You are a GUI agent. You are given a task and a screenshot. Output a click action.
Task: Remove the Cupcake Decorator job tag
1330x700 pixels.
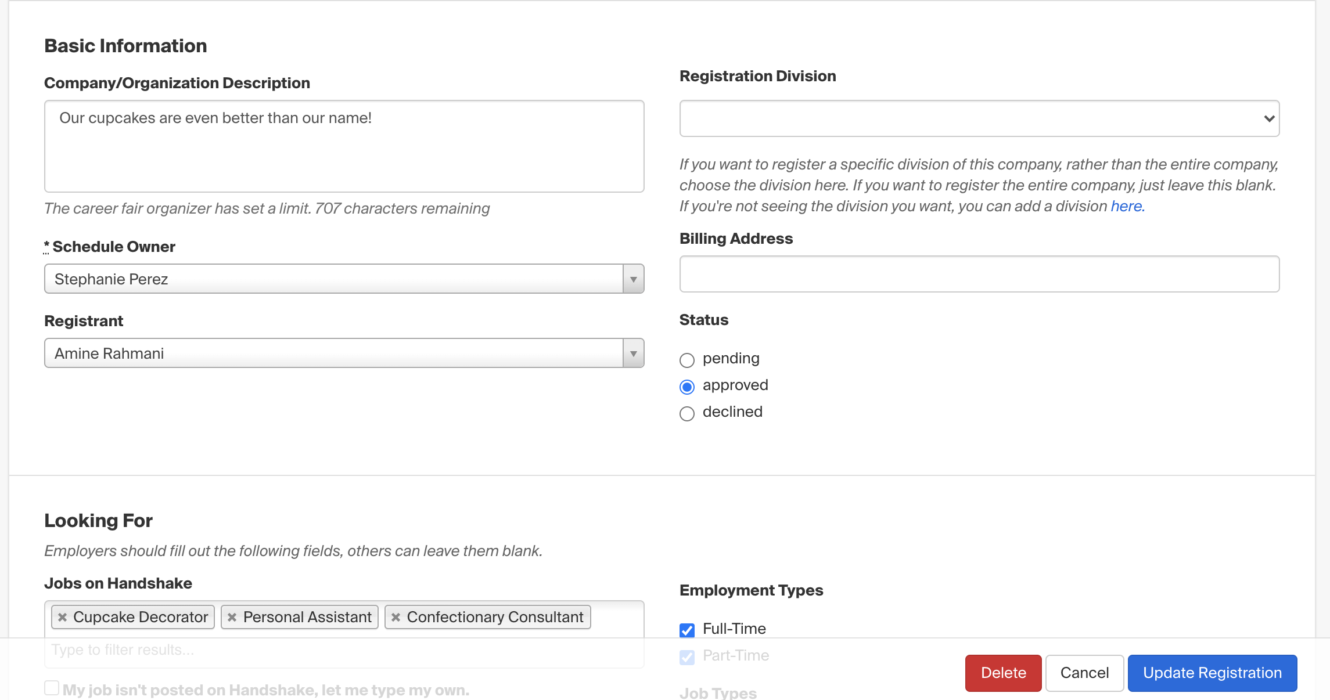(63, 618)
